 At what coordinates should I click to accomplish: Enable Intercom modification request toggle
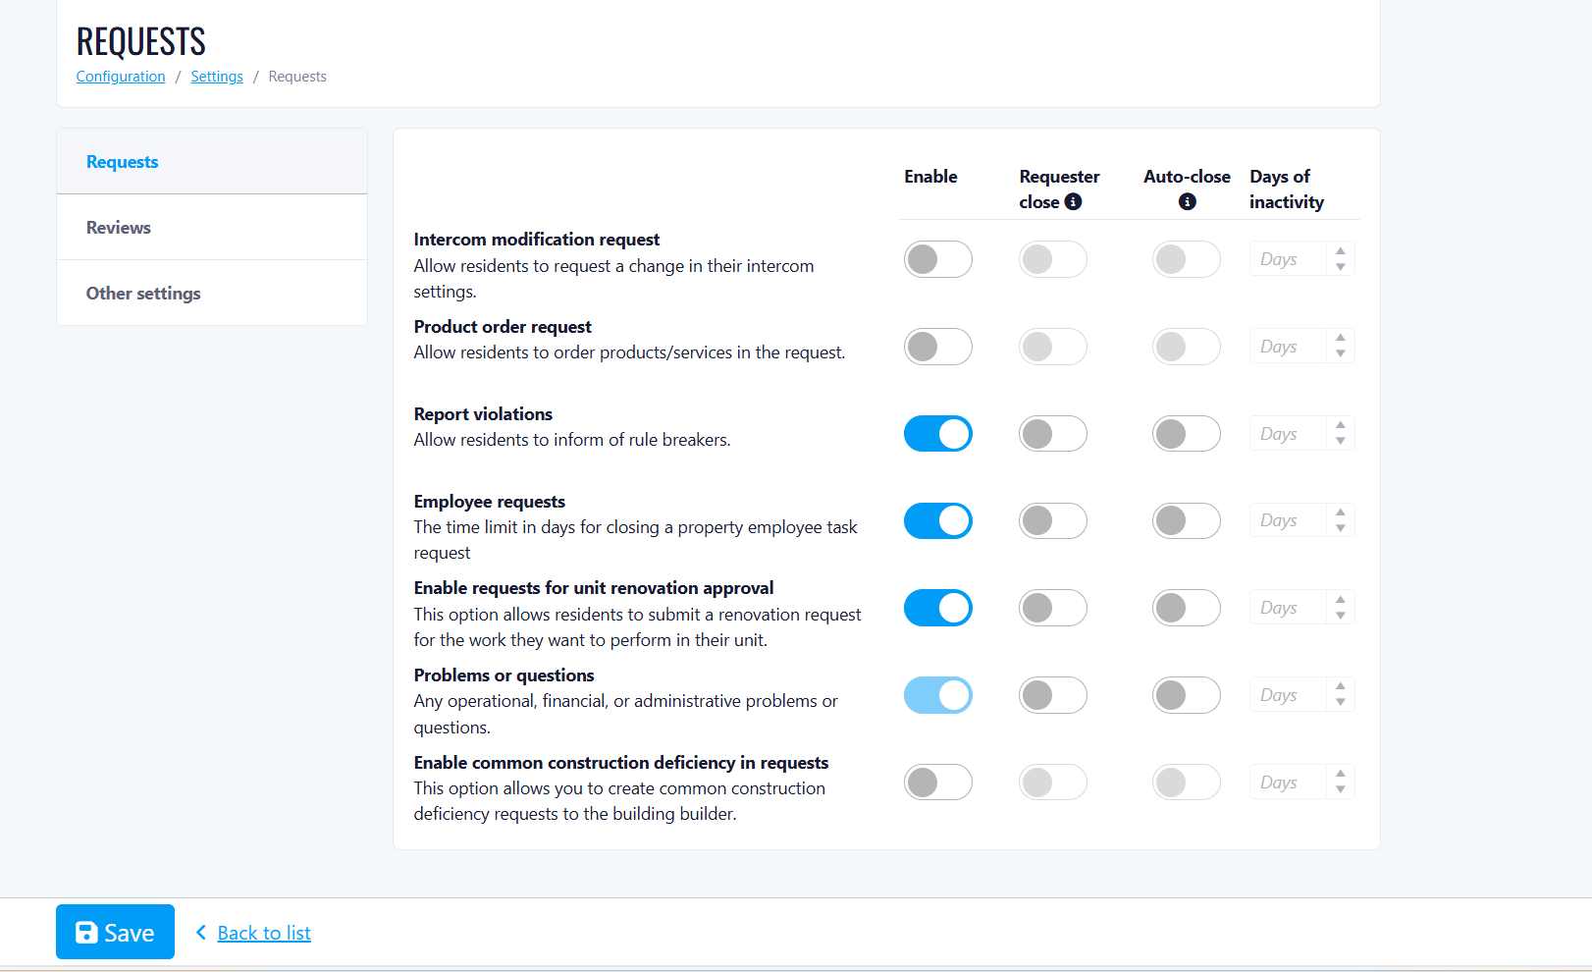click(x=937, y=259)
